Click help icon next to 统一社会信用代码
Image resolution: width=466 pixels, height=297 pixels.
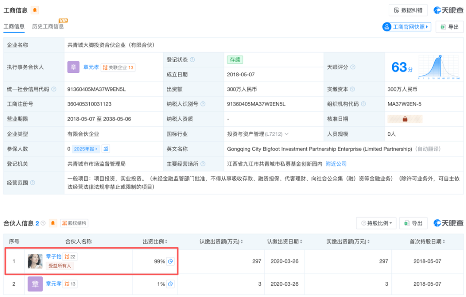[x=54, y=89]
